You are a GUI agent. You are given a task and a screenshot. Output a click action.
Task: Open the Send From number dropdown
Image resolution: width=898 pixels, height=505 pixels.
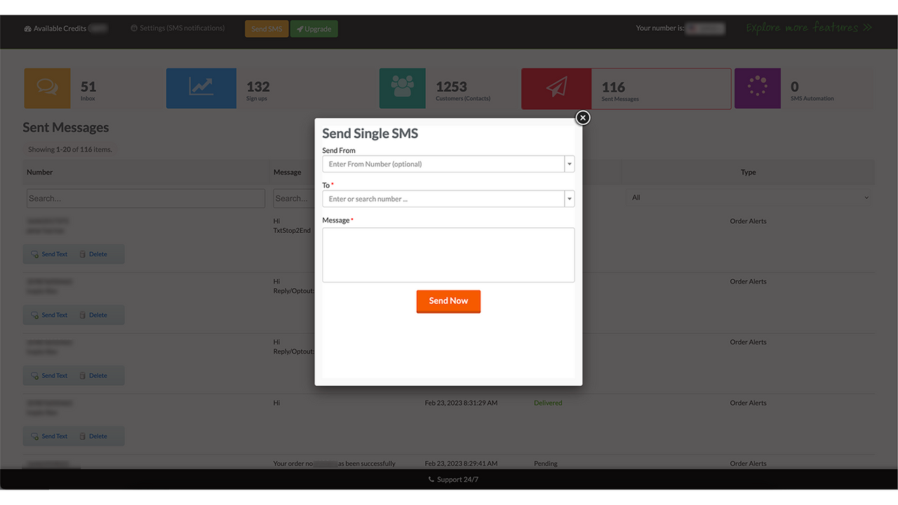tap(569, 163)
